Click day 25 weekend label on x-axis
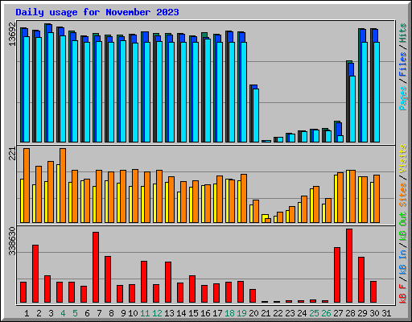412x322 pixels. [x=314, y=313]
